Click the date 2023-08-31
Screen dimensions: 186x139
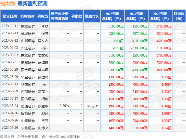(x=10, y=62)
